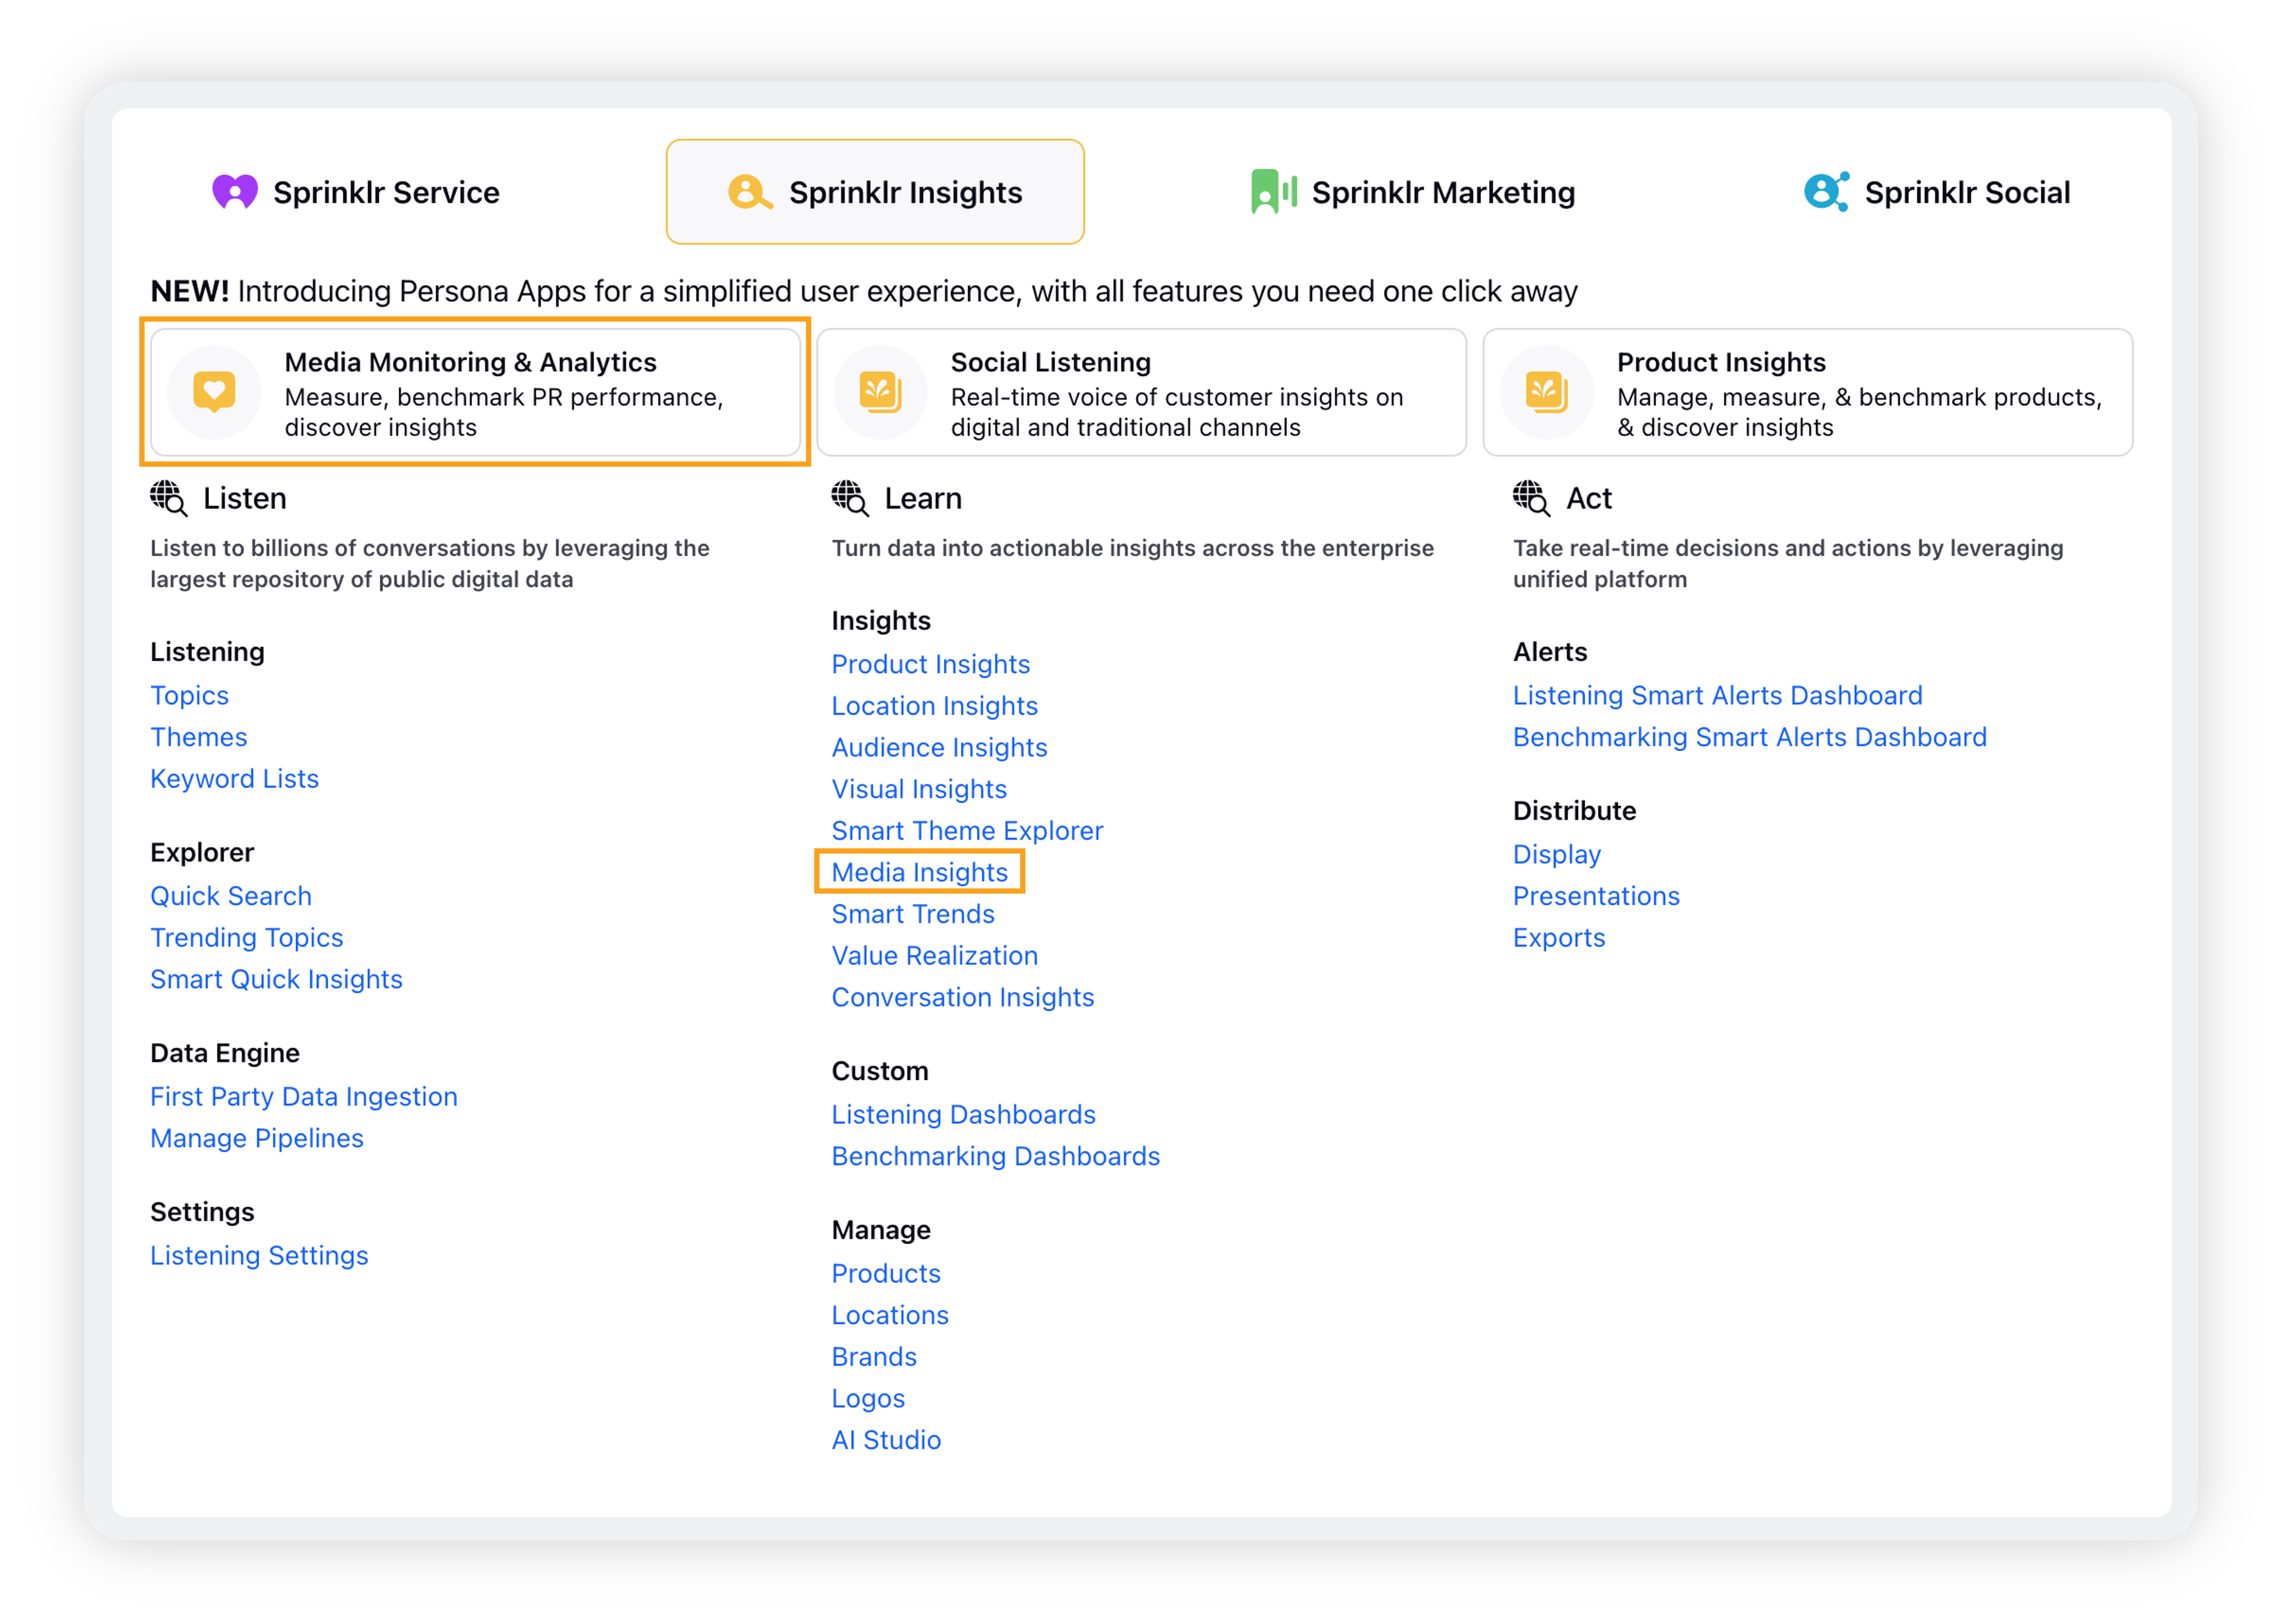Go to Listening Smart Alerts Dashboard
The height and width of the screenshot is (1624, 2282).
click(x=1717, y=695)
